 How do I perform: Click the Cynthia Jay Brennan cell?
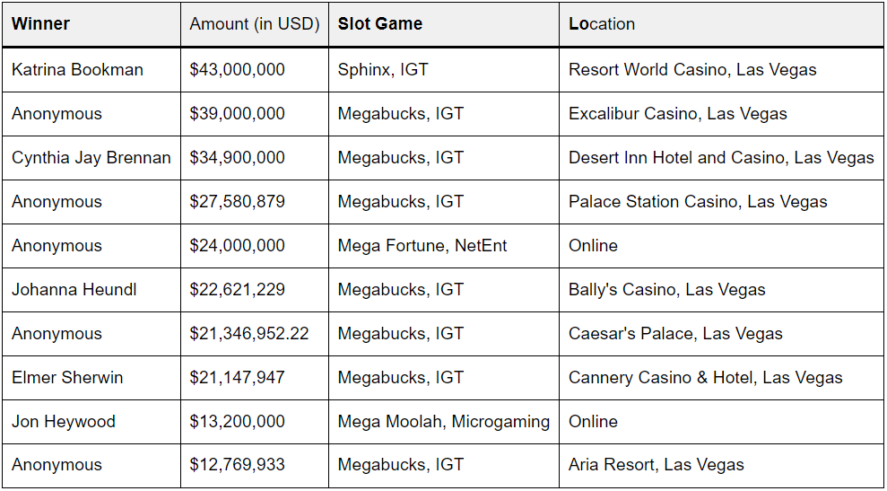tap(91, 158)
